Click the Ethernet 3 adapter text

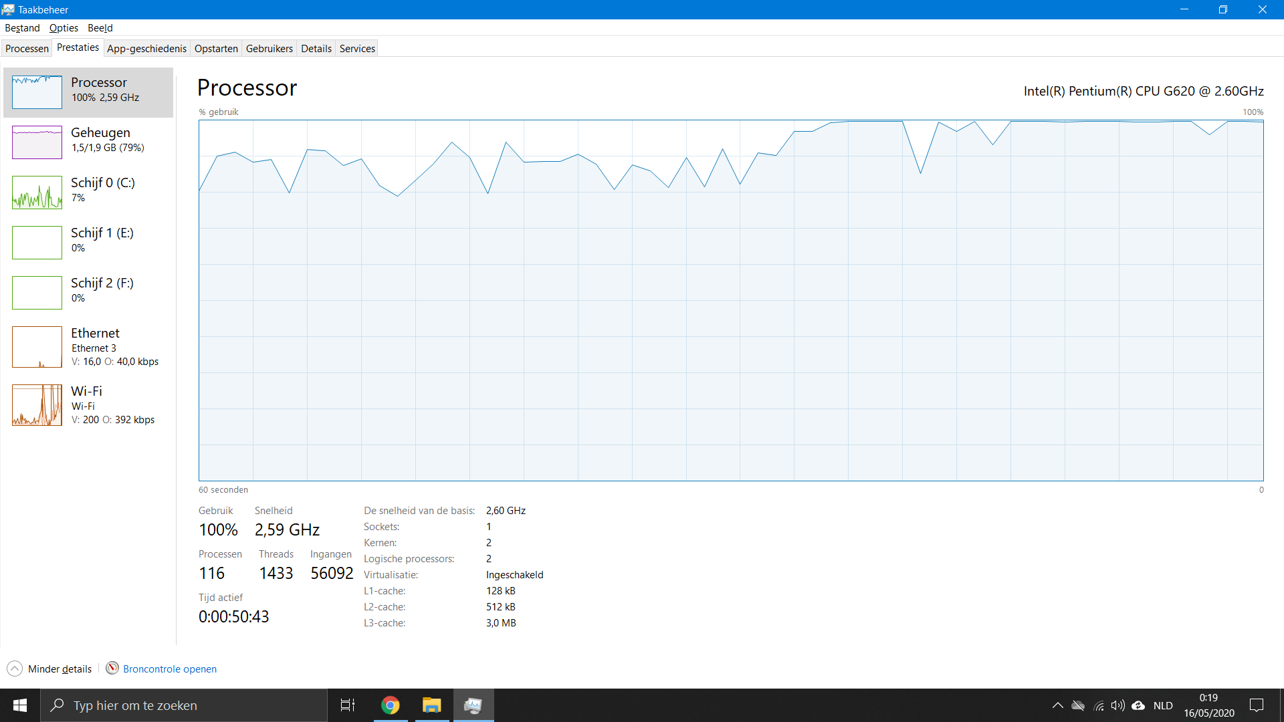click(x=94, y=348)
